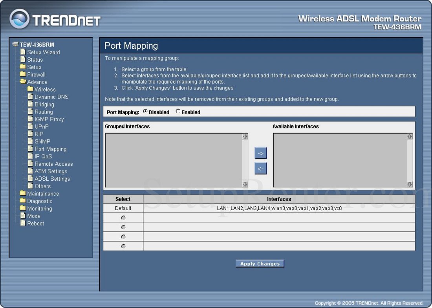This screenshot has width=432, height=308.
Task: Click the Default row interfaces cell
Action: (x=279, y=208)
